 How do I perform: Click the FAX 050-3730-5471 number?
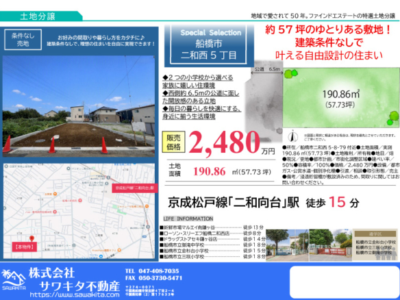tap(154, 278)
